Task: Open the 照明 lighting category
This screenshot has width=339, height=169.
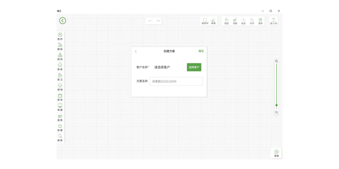Action: coord(60,87)
